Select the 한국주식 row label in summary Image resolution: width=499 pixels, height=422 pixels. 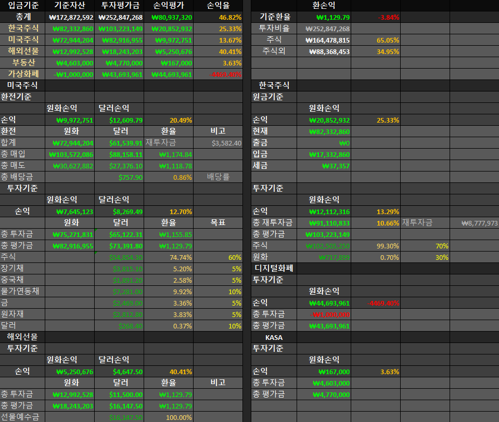point(22,29)
